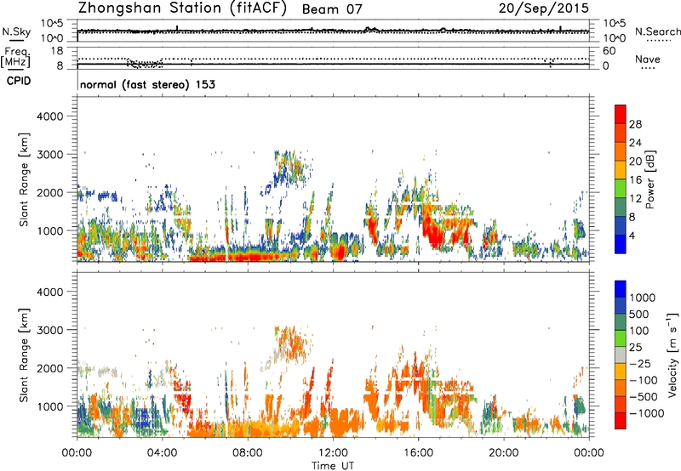Click the 'Zhongshan Station (fitACF)' title
This screenshot has height=471, width=681.
click(182, 9)
